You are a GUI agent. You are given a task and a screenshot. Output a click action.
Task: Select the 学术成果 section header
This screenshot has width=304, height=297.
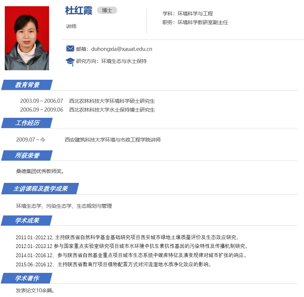27,221
